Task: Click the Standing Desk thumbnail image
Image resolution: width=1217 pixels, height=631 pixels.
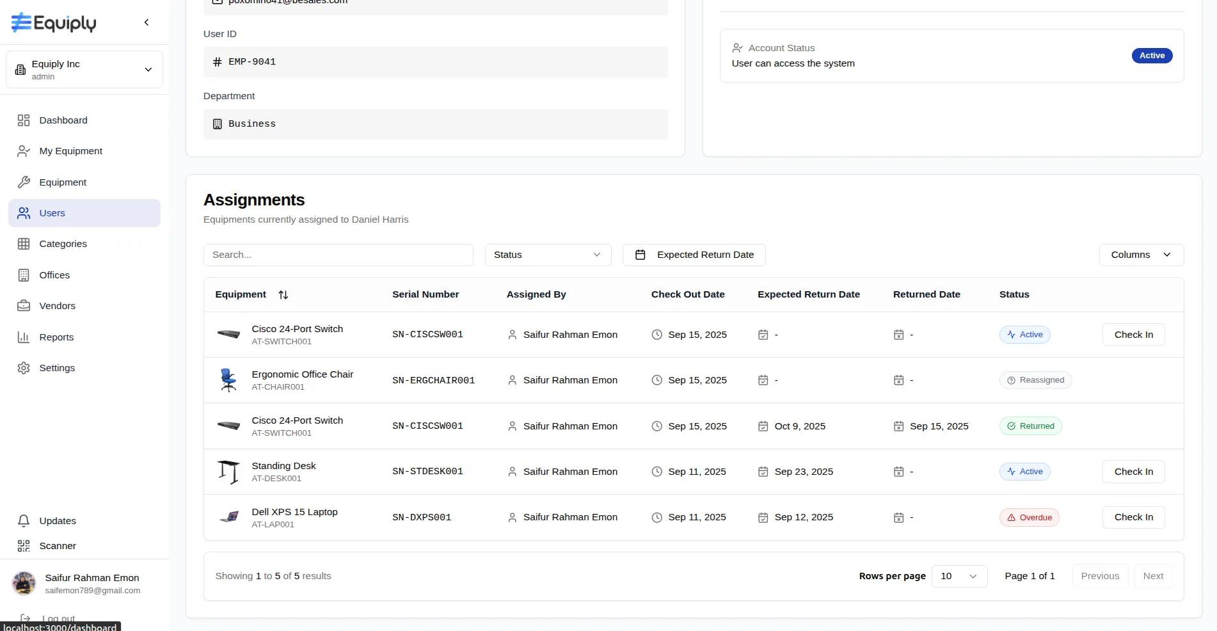Action: (228, 472)
